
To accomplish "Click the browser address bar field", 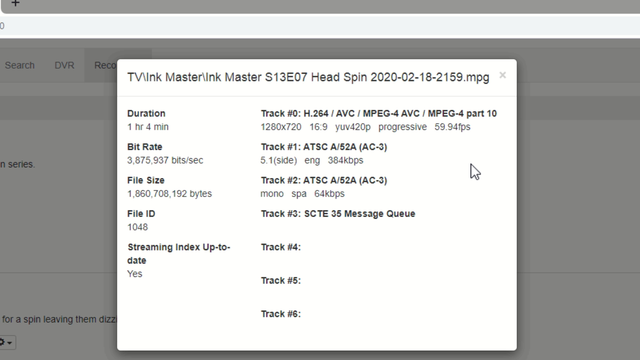I will point(319,26).
